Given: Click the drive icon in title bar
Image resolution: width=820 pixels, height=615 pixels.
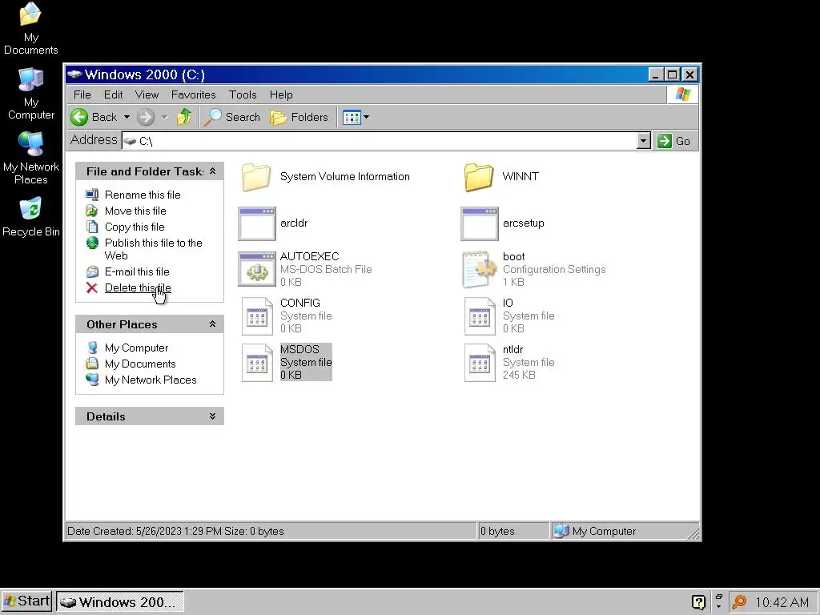Looking at the screenshot, I should [x=74, y=74].
